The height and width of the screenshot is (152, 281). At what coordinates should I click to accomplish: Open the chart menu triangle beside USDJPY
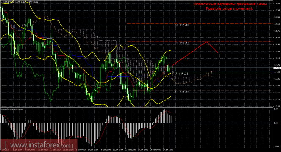tap(2, 2)
